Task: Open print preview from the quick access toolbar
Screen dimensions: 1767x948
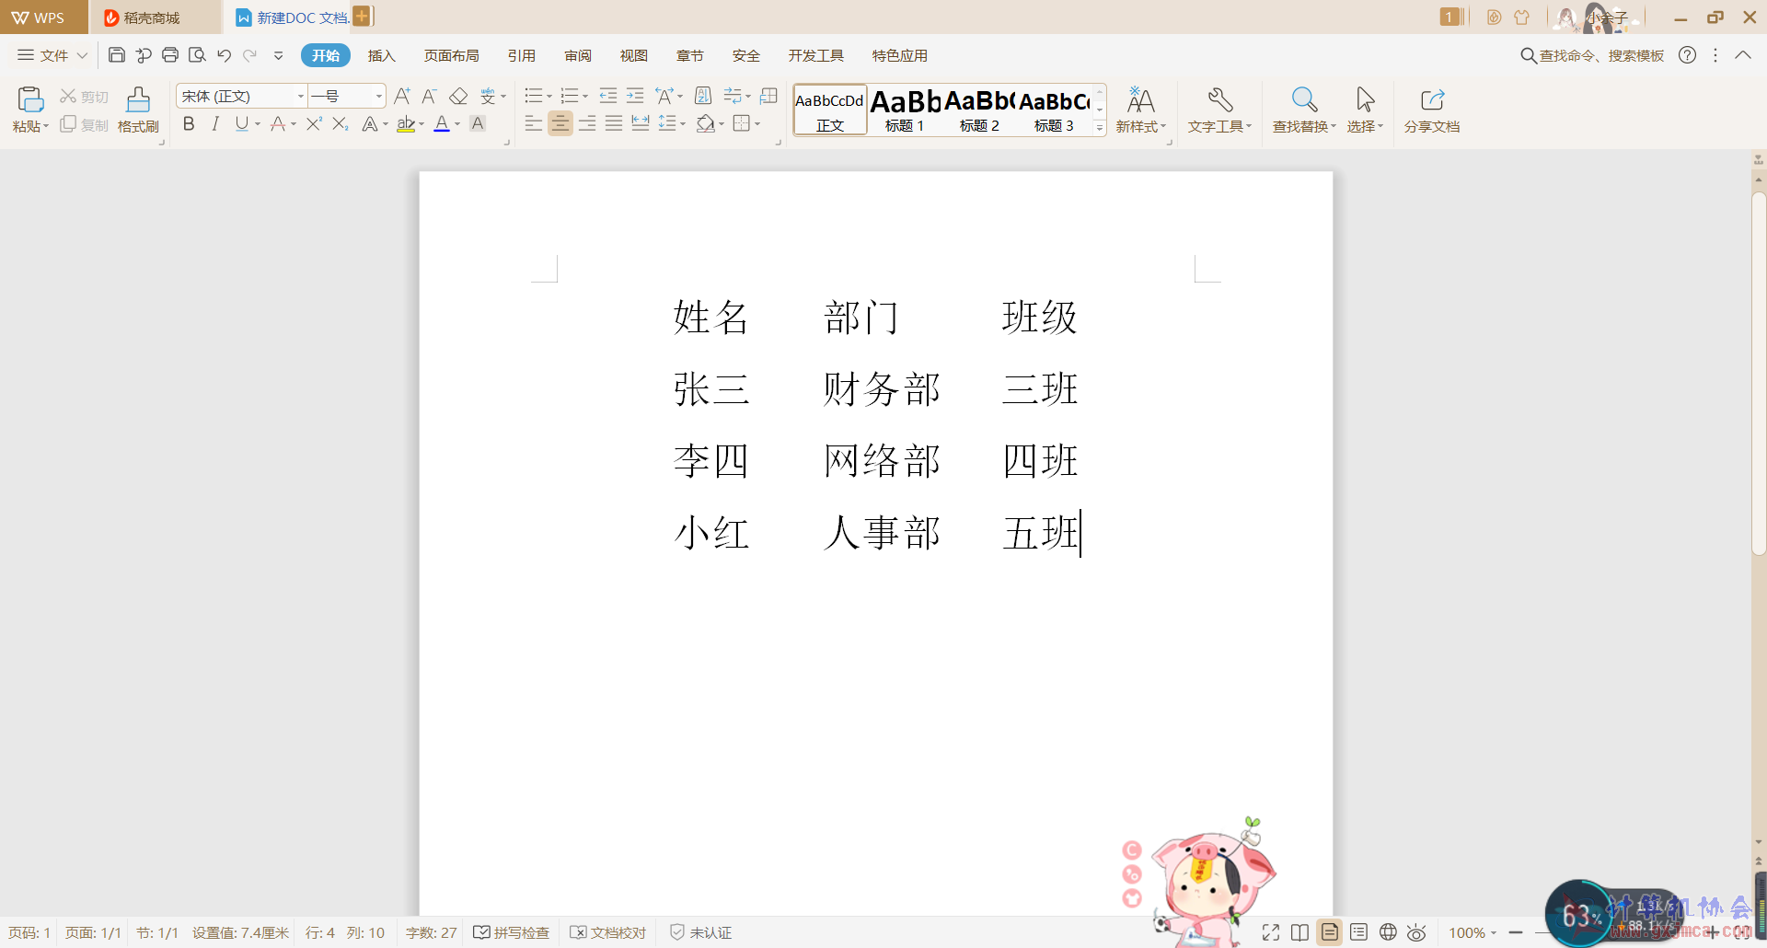Action: (197, 55)
